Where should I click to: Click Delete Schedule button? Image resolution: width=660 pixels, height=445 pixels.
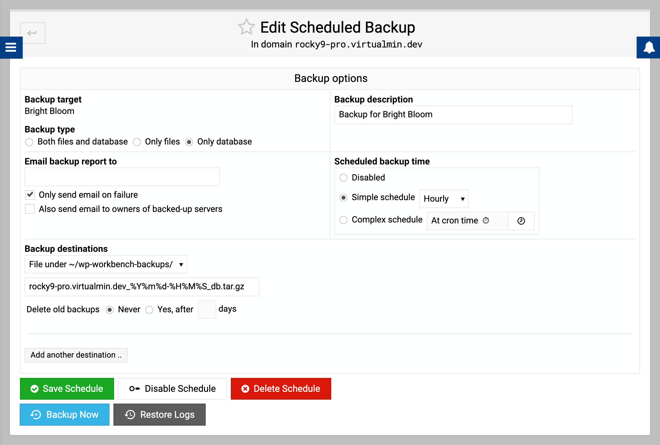click(281, 388)
